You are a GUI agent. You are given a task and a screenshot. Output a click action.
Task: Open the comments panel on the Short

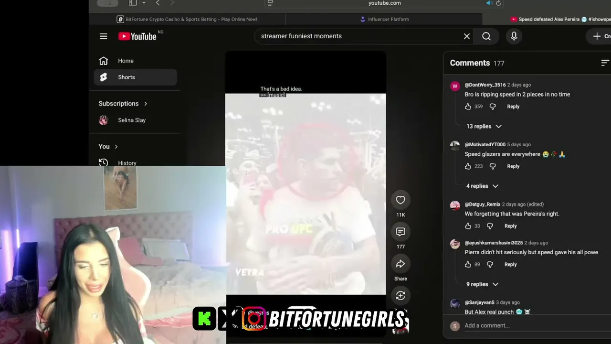pyautogui.click(x=400, y=232)
